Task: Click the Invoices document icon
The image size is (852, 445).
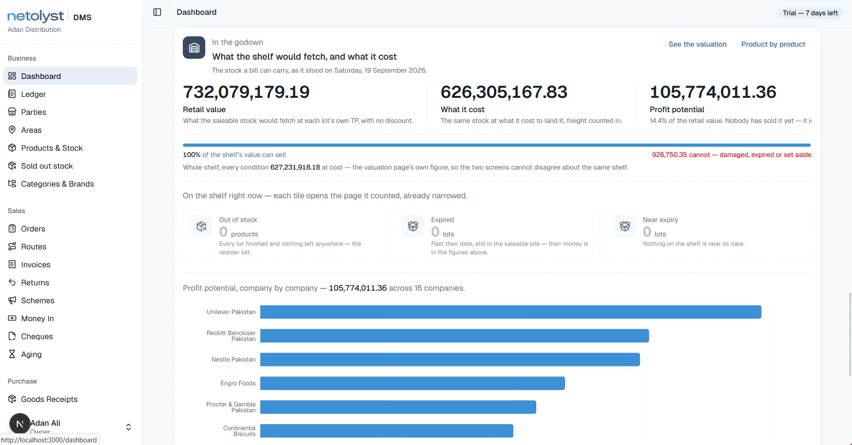Action: pyautogui.click(x=12, y=264)
